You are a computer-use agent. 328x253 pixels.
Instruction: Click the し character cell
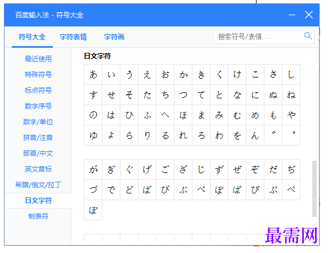(x=291, y=75)
